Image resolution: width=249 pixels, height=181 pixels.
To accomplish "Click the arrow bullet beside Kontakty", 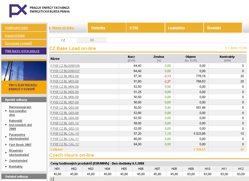I will point(6,166).
